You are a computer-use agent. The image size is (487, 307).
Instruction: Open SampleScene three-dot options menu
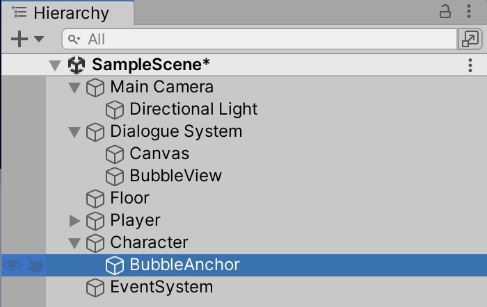(471, 65)
